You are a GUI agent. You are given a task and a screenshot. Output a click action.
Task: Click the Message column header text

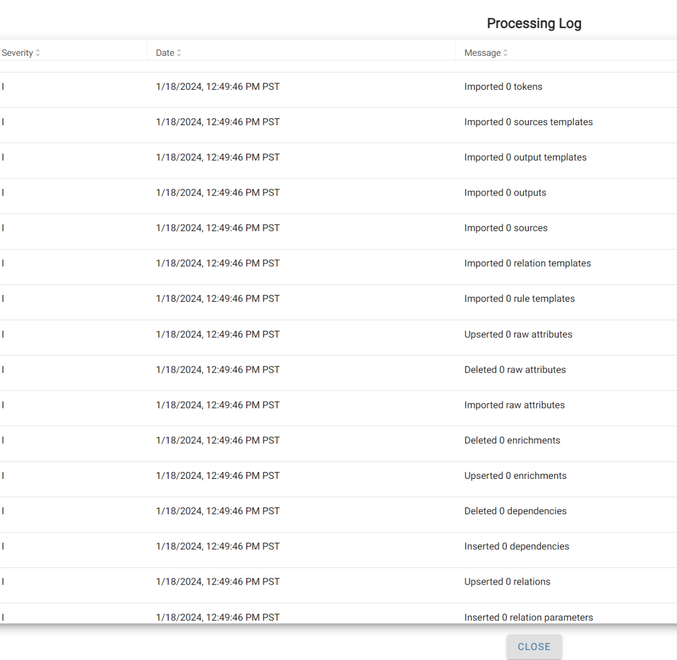[x=482, y=53]
